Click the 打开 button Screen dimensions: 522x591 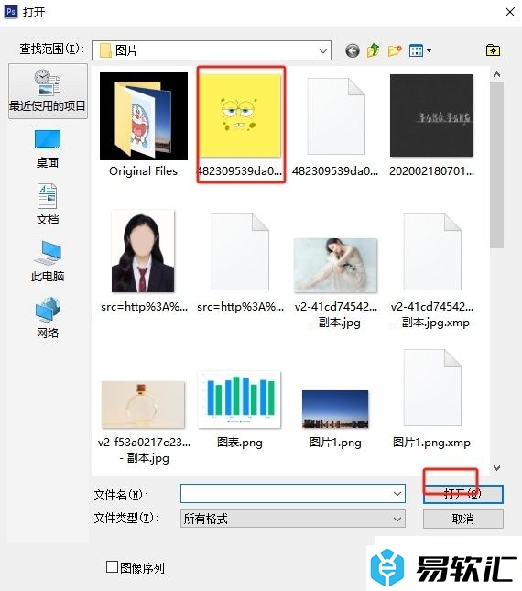coord(462,494)
